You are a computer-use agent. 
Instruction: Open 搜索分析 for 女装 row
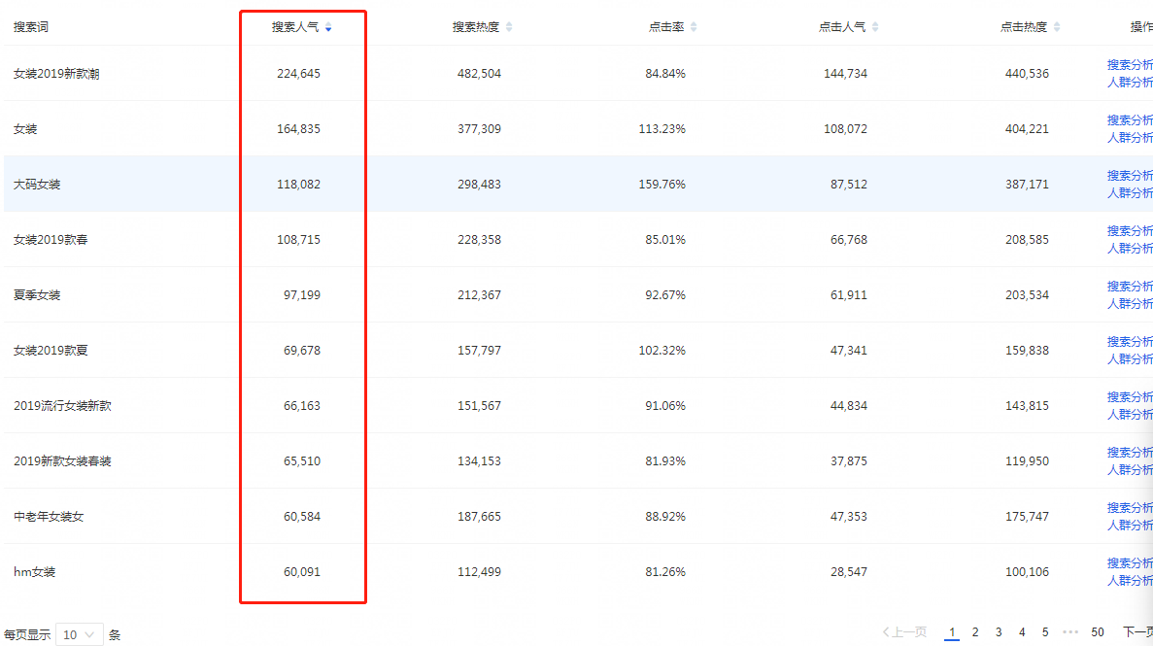[x=1130, y=119]
